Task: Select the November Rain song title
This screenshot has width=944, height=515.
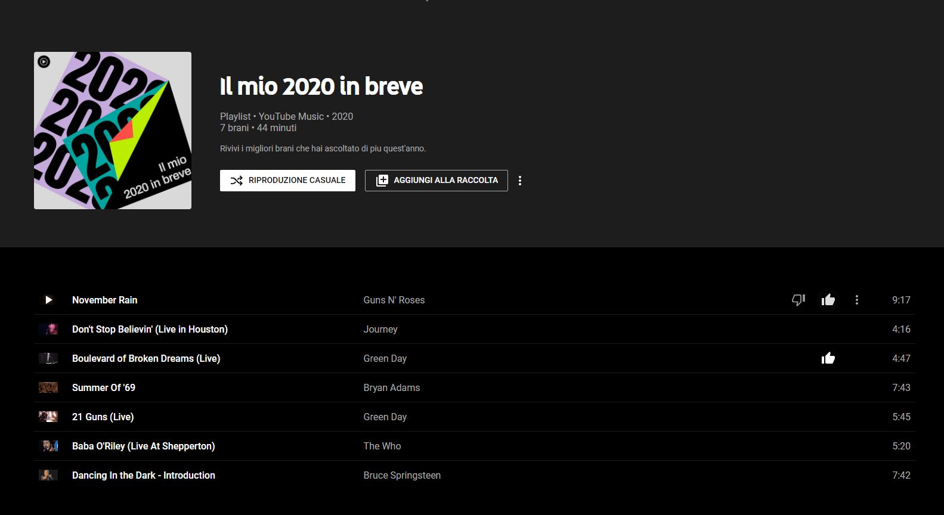Action: [x=105, y=300]
